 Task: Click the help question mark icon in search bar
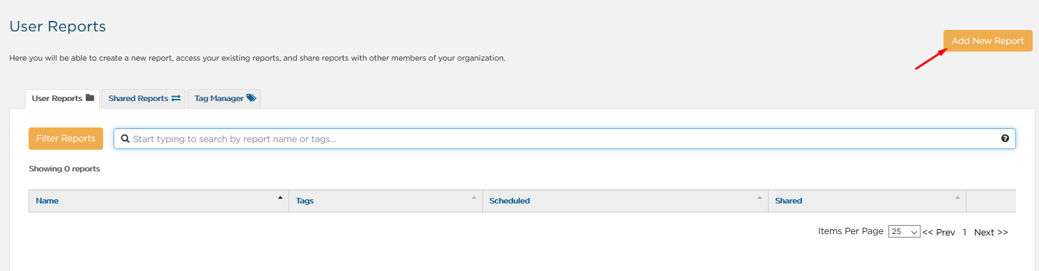click(x=1005, y=139)
